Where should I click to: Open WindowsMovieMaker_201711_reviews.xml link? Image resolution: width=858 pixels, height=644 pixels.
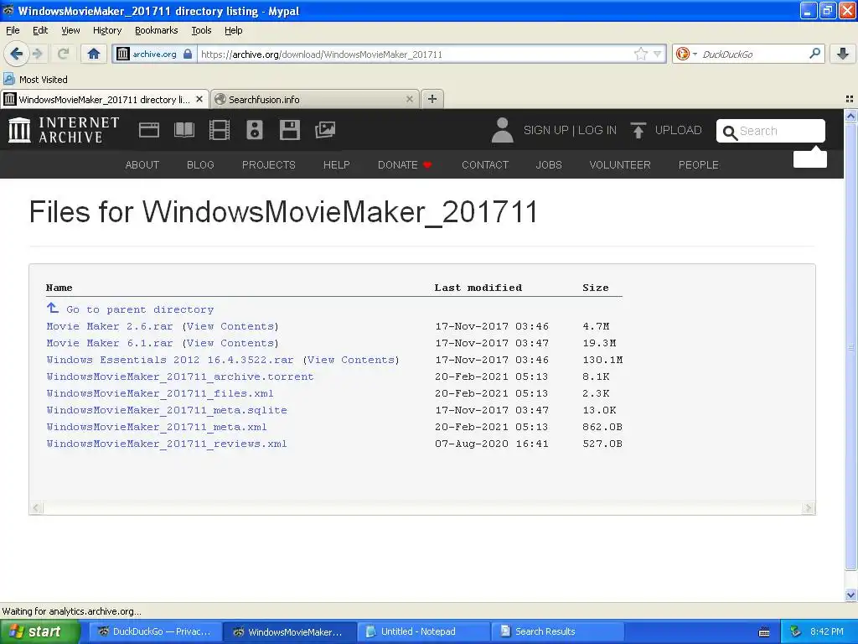(167, 444)
